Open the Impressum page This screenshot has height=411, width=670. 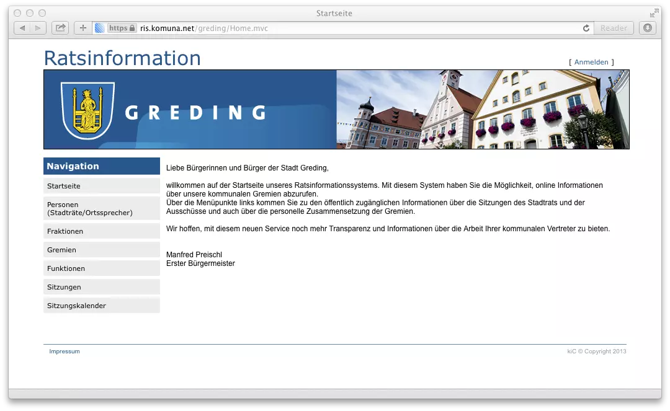65,351
